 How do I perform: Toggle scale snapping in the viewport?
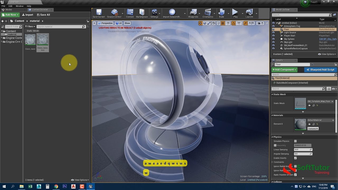point(246,23)
